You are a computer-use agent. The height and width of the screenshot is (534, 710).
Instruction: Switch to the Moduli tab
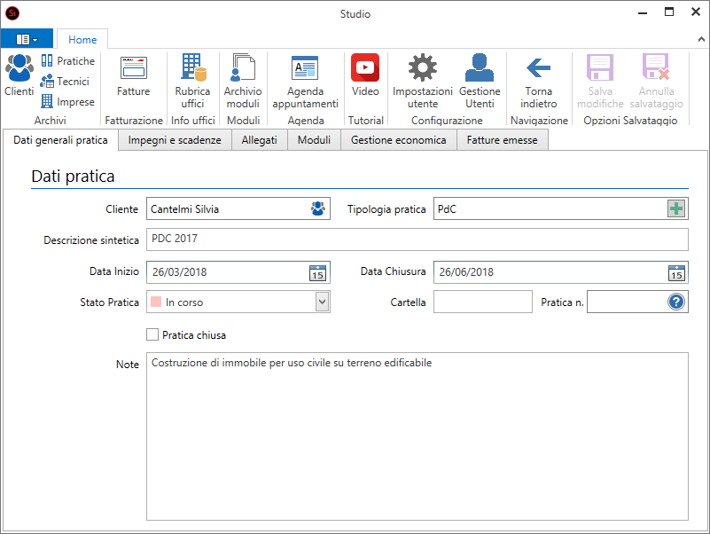(314, 140)
